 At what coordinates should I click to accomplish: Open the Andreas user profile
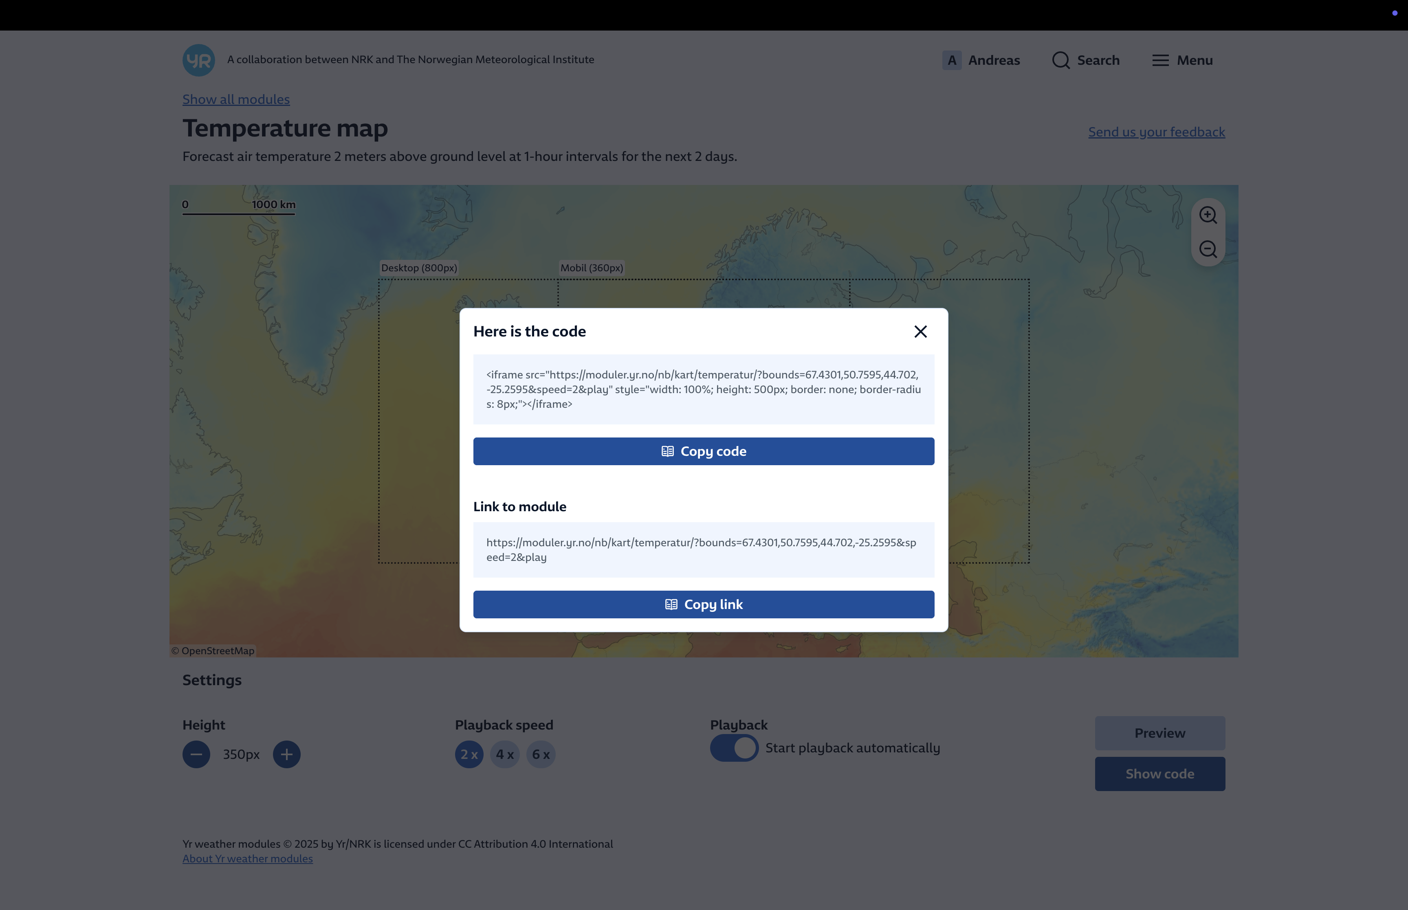[x=981, y=60]
